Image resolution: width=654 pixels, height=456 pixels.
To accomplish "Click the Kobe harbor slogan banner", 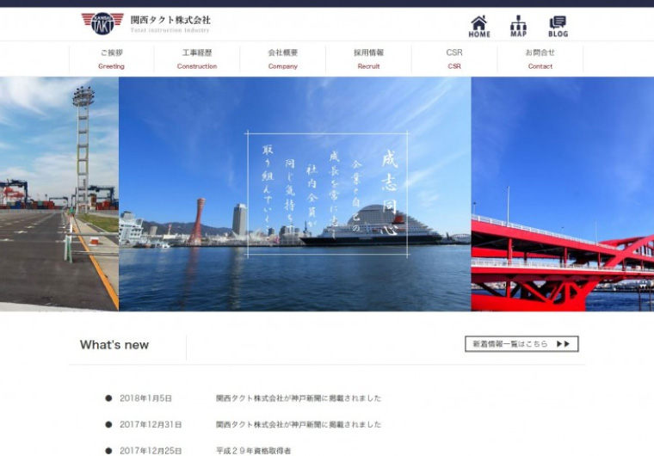I will click(x=295, y=194).
